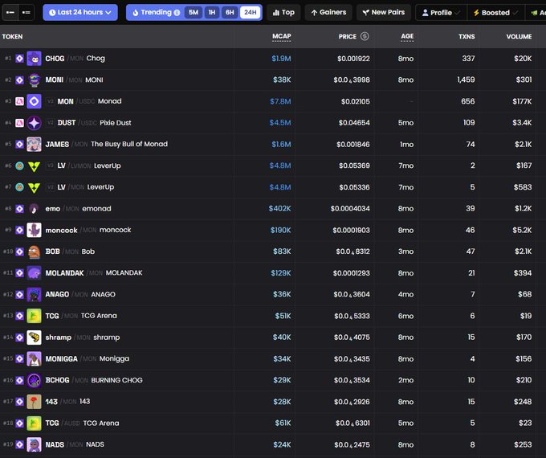Click the $7.8M market cap of Monad

(280, 101)
